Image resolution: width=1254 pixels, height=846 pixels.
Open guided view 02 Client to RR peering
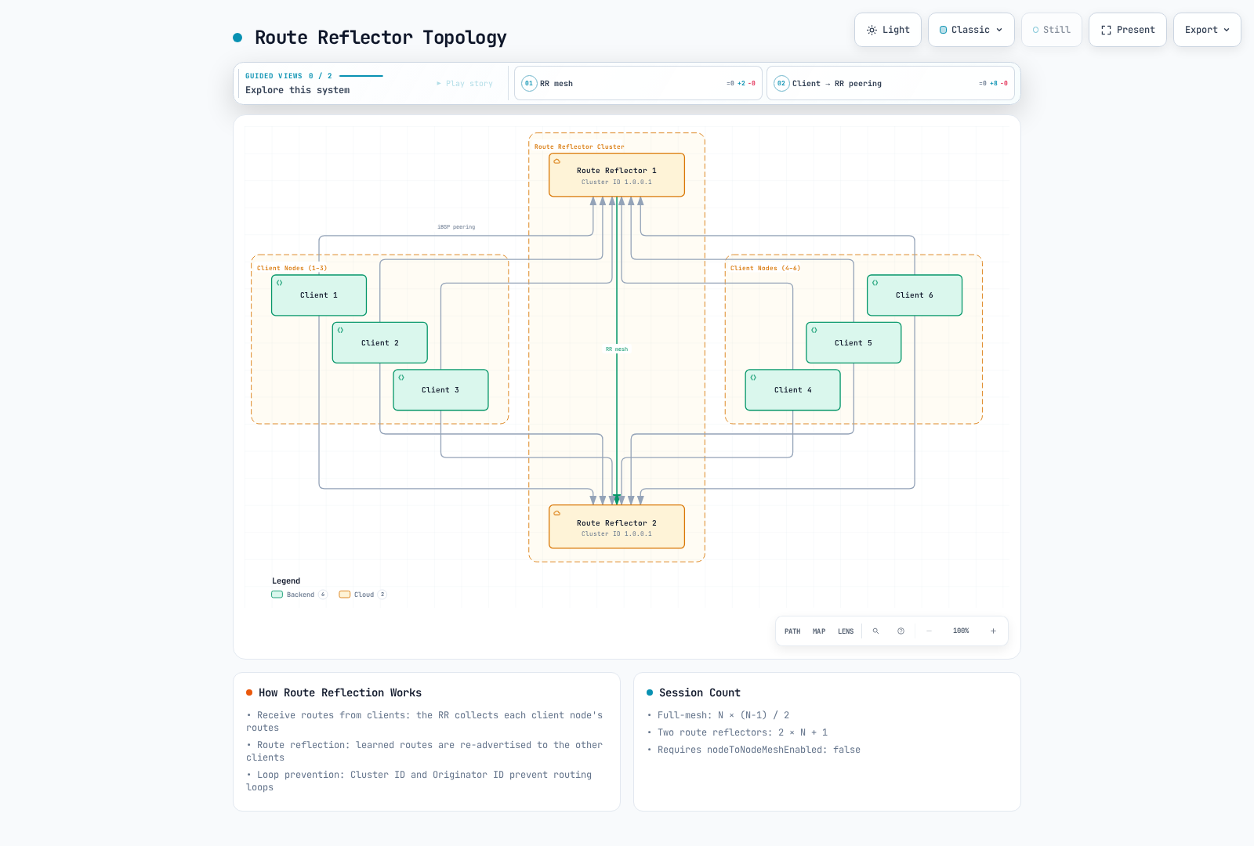click(x=890, y=83)
